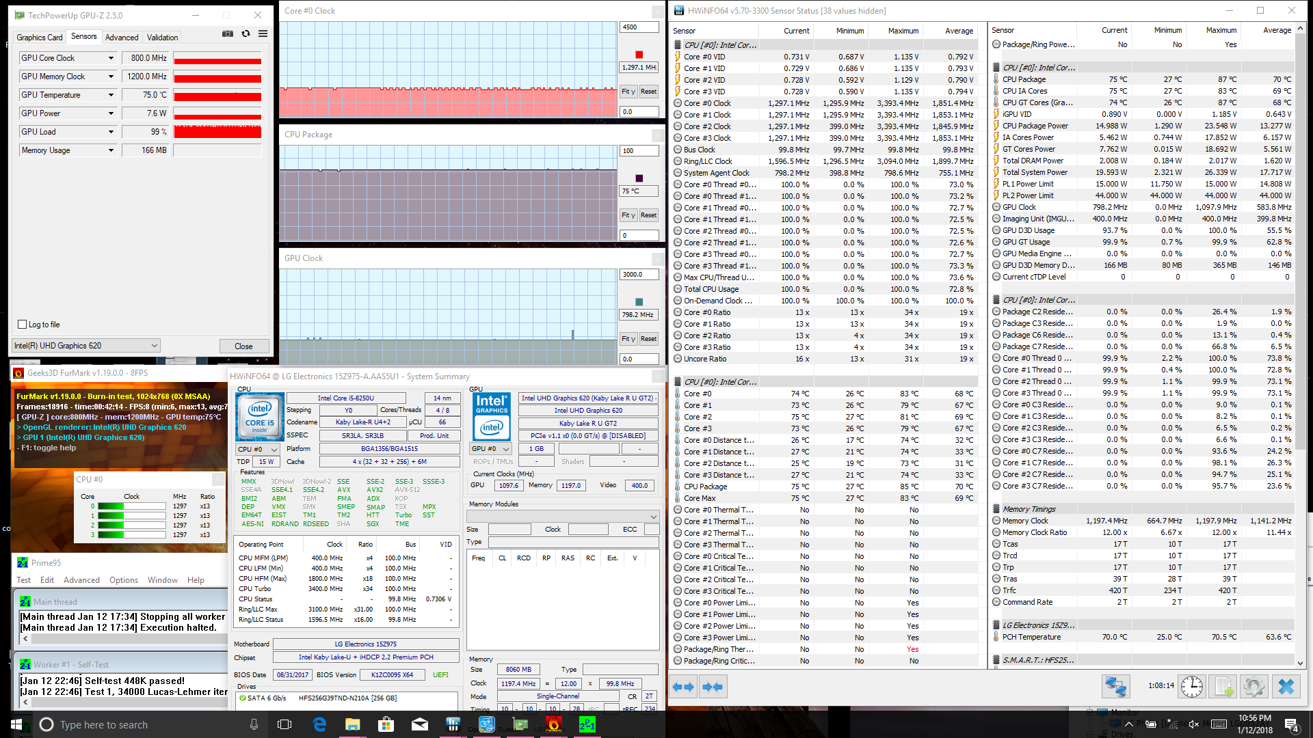Switch to GPU-Z Validation tab
Viewport: 1313px width, 738px height.
163,38
